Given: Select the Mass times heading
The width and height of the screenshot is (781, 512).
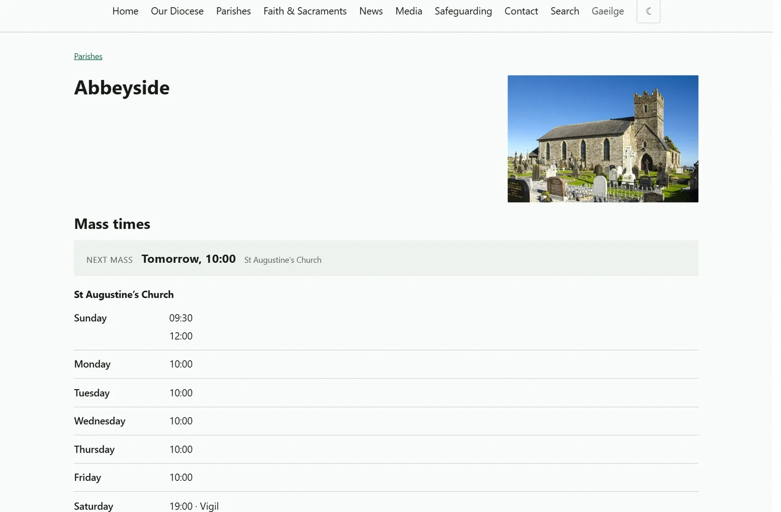Looking at the screenshot, I should (x=112, y=224).
